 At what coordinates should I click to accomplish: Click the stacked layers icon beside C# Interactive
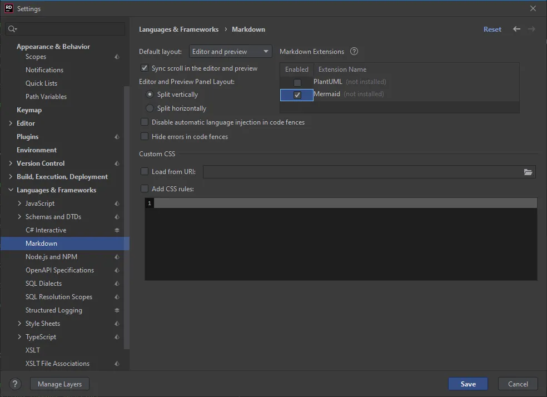[117, 230]
